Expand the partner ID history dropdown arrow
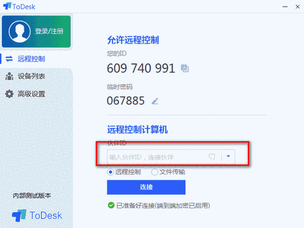 pos(229,156)
